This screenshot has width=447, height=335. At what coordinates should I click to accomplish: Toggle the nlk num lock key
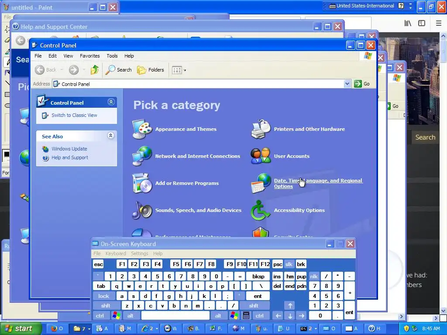[314, 276]
